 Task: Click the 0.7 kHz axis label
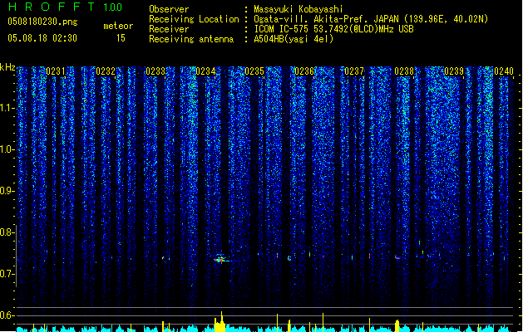7,274
